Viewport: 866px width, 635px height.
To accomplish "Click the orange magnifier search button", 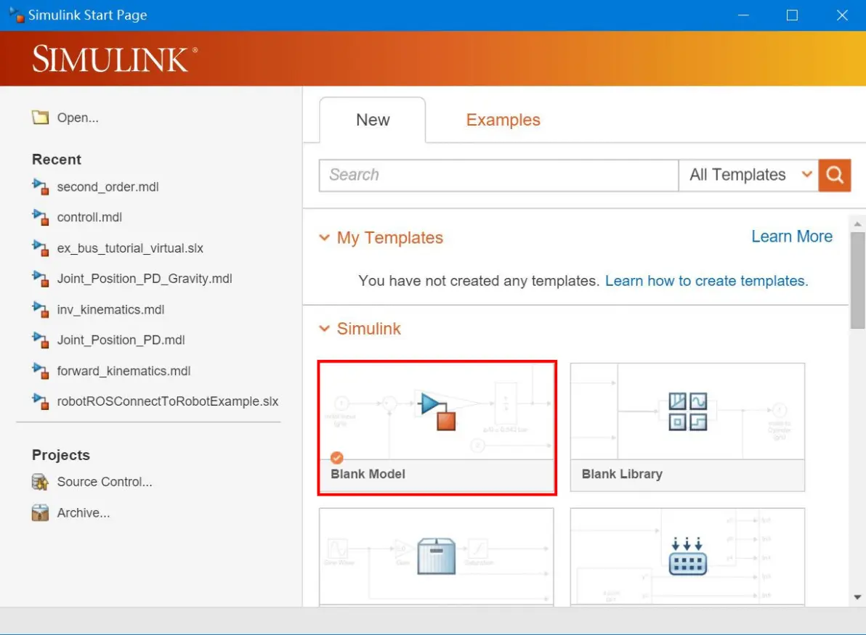I will 835,176.
